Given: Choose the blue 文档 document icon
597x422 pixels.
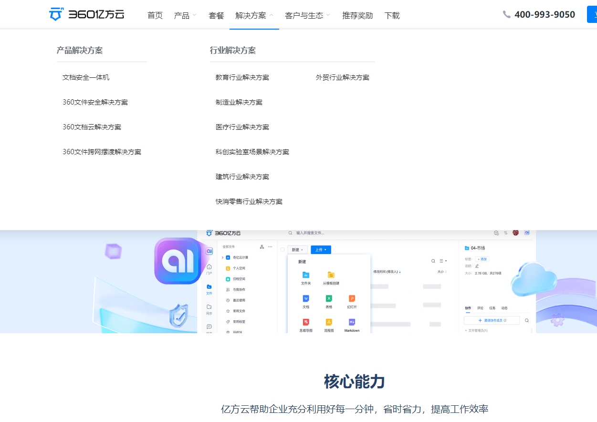Looking at the screenshot, I should tap(306, 298).
